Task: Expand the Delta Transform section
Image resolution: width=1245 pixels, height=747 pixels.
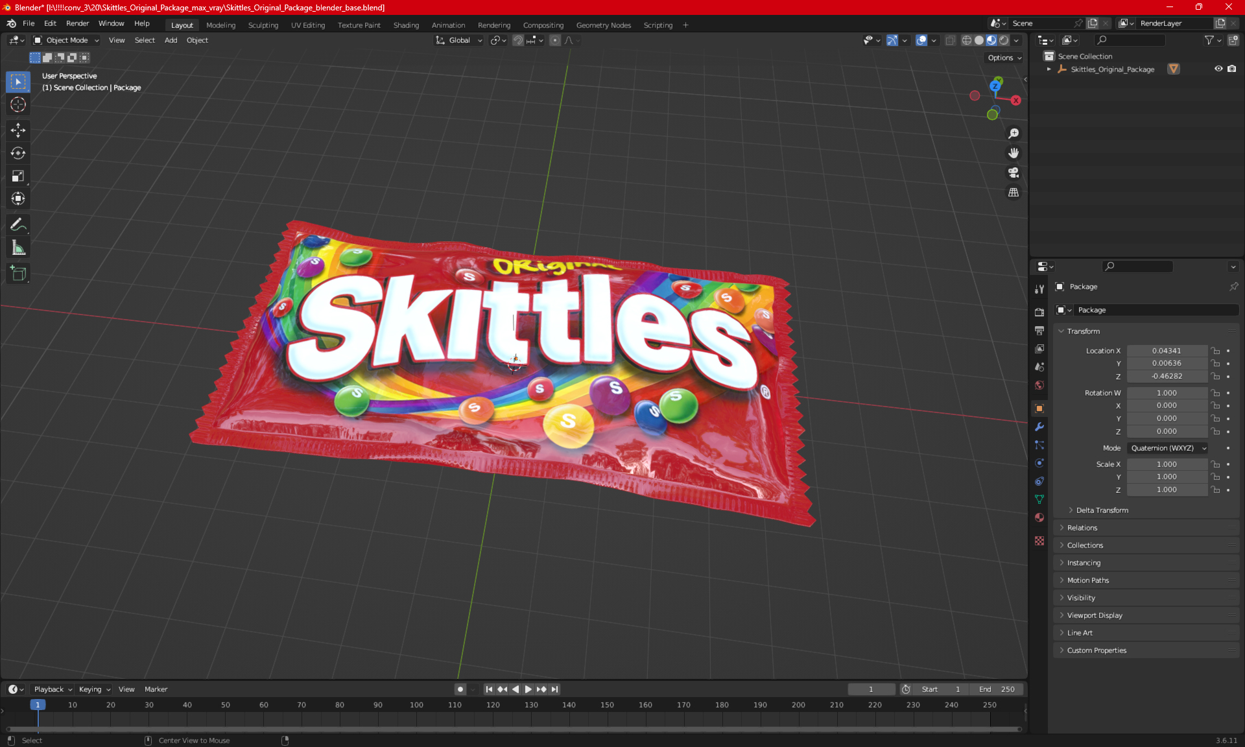Action: point(1102,510)
